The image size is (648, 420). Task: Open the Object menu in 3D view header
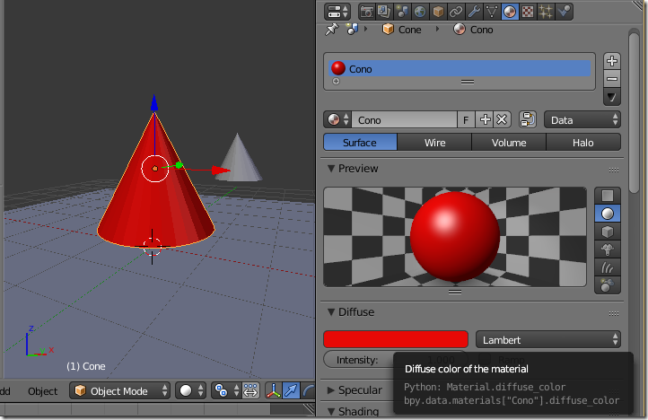(42, 391)
